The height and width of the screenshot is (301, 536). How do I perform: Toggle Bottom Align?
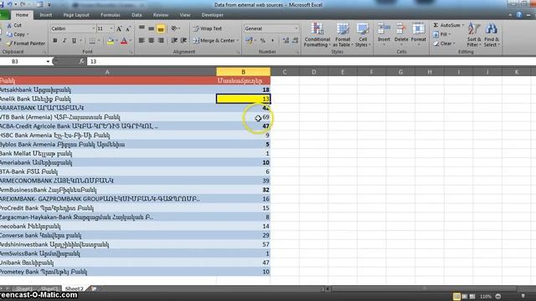pyautogui.click(x=161, y=28)
